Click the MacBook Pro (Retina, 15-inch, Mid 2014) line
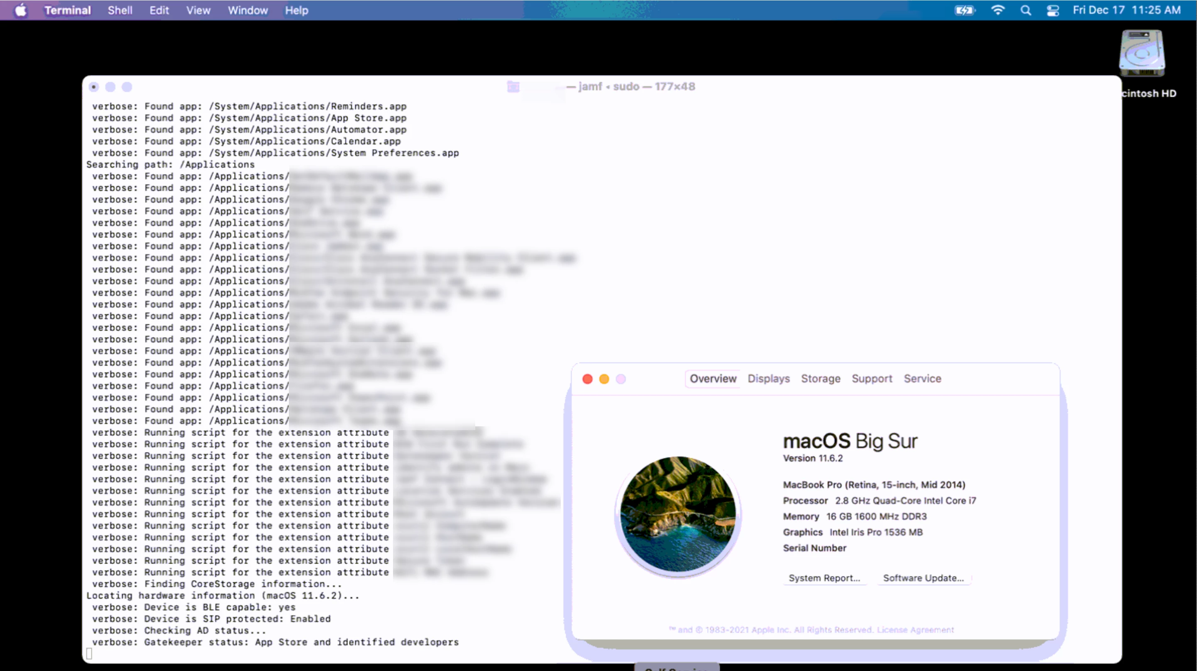The image size is (1197, 671). [x=874, y=485]
